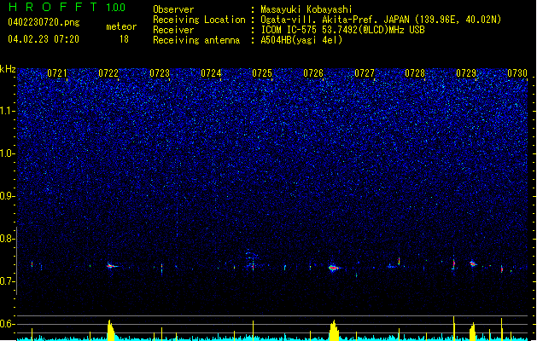Click the date stamp 04.02.23 07:20
Image resolution: width=537 pixels, height=341 pixels.
click(x=44, y=39)
